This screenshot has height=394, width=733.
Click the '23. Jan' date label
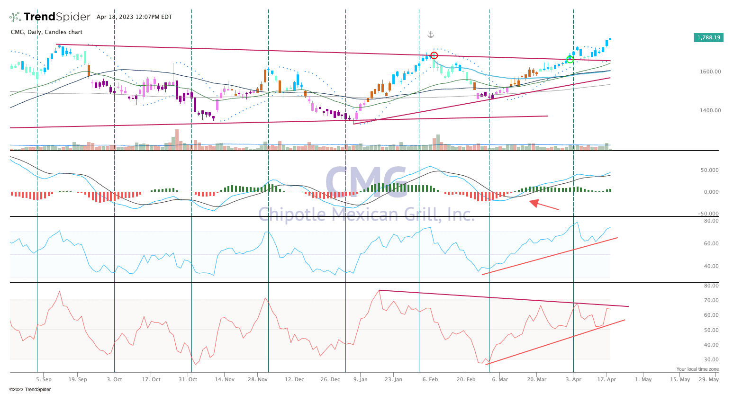(393, 379)
